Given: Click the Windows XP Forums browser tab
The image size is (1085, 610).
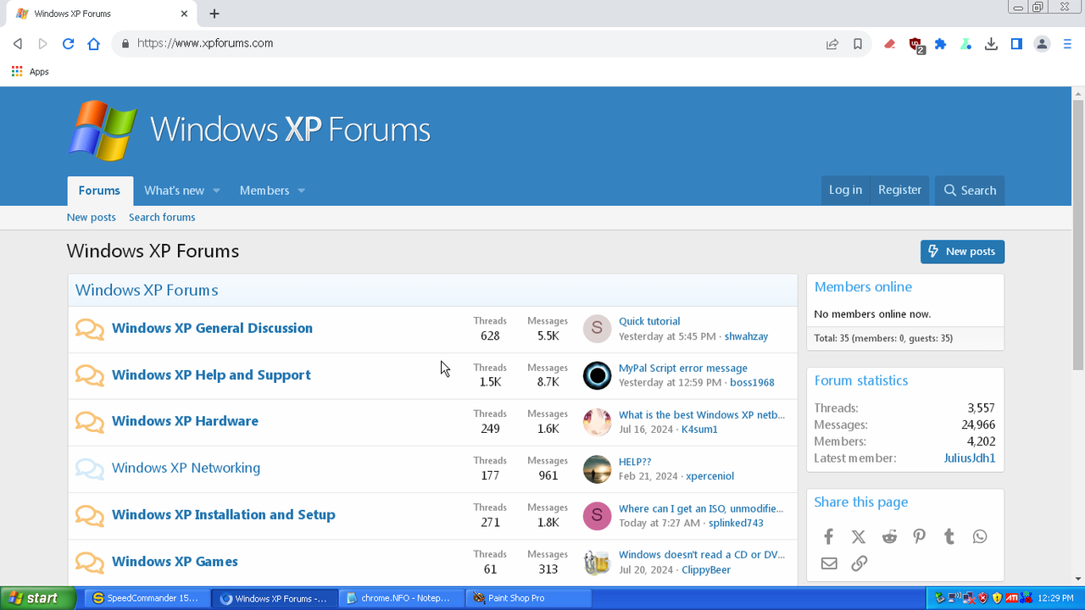Looking at the screenshot, I should [x=102, y=14].
